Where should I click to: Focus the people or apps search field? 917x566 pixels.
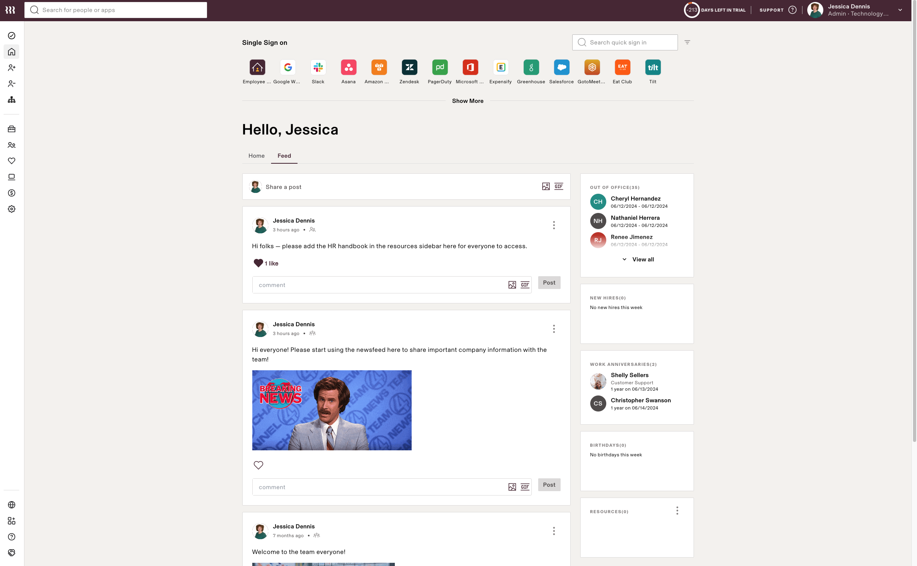pyautogui.click(x=116, y=10)
